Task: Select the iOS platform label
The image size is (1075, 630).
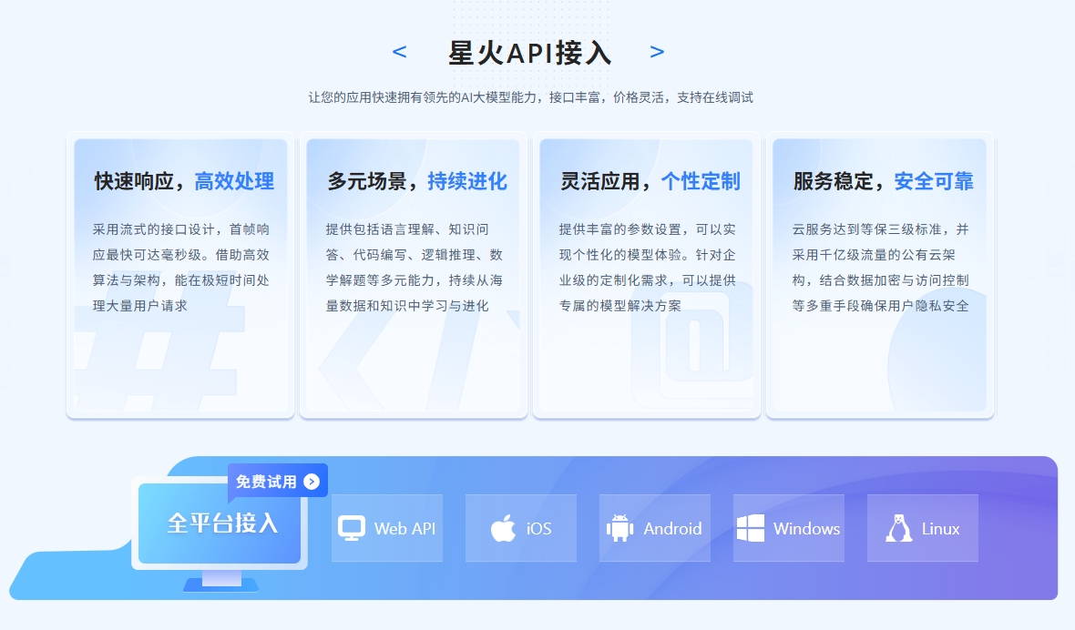Action: pyautogui.click(x=539, y=529)
